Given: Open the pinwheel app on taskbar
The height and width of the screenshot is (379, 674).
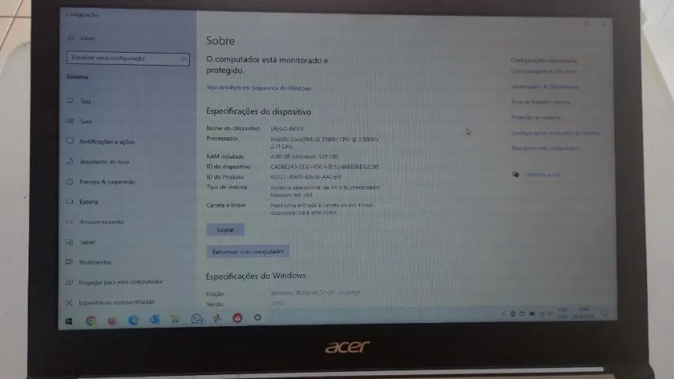Looking at the screenshot, I should pyautogui.click(x=217, y=318).
